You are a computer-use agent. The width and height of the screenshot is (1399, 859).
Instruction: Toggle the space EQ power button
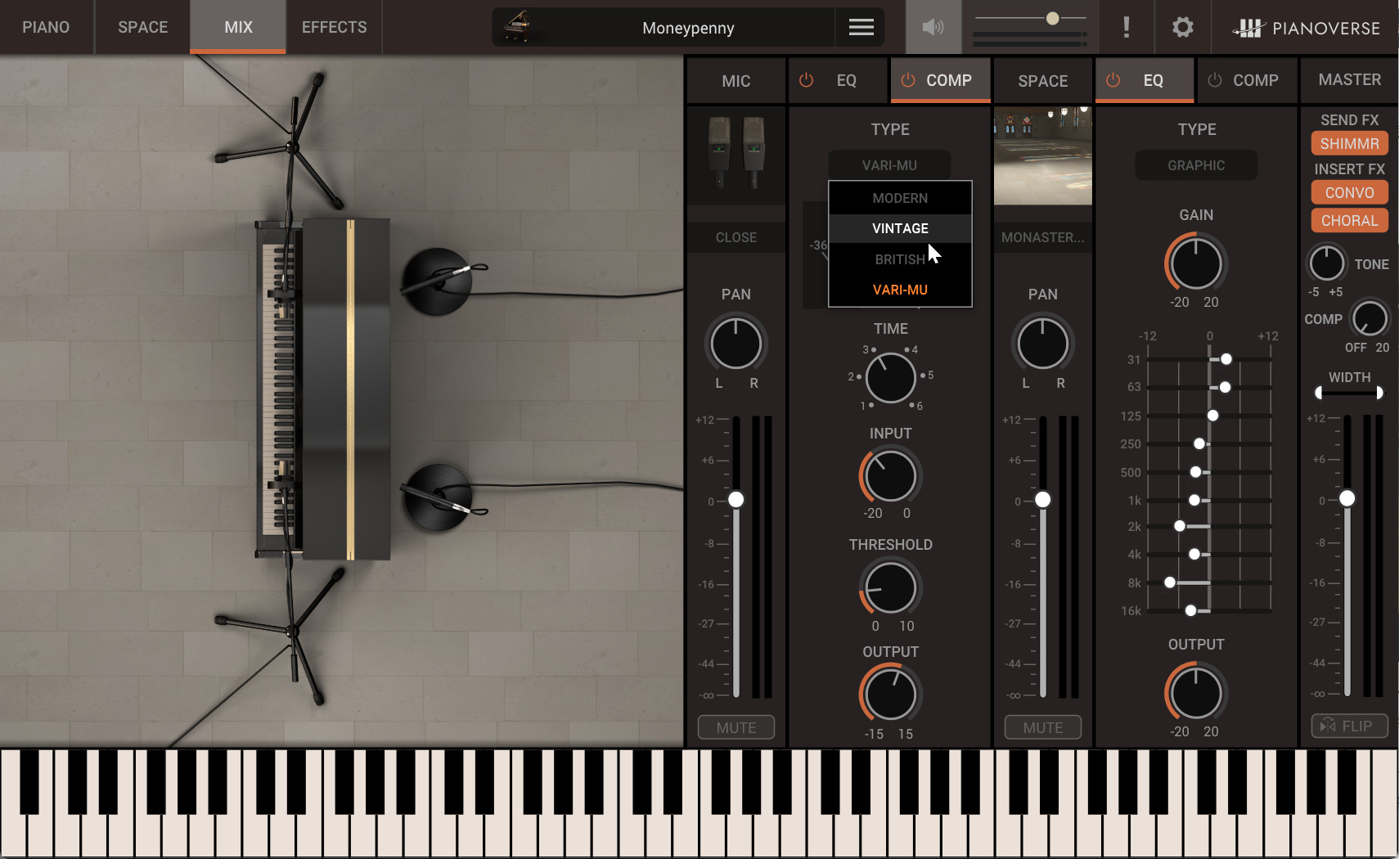[x=1113, y=80]
